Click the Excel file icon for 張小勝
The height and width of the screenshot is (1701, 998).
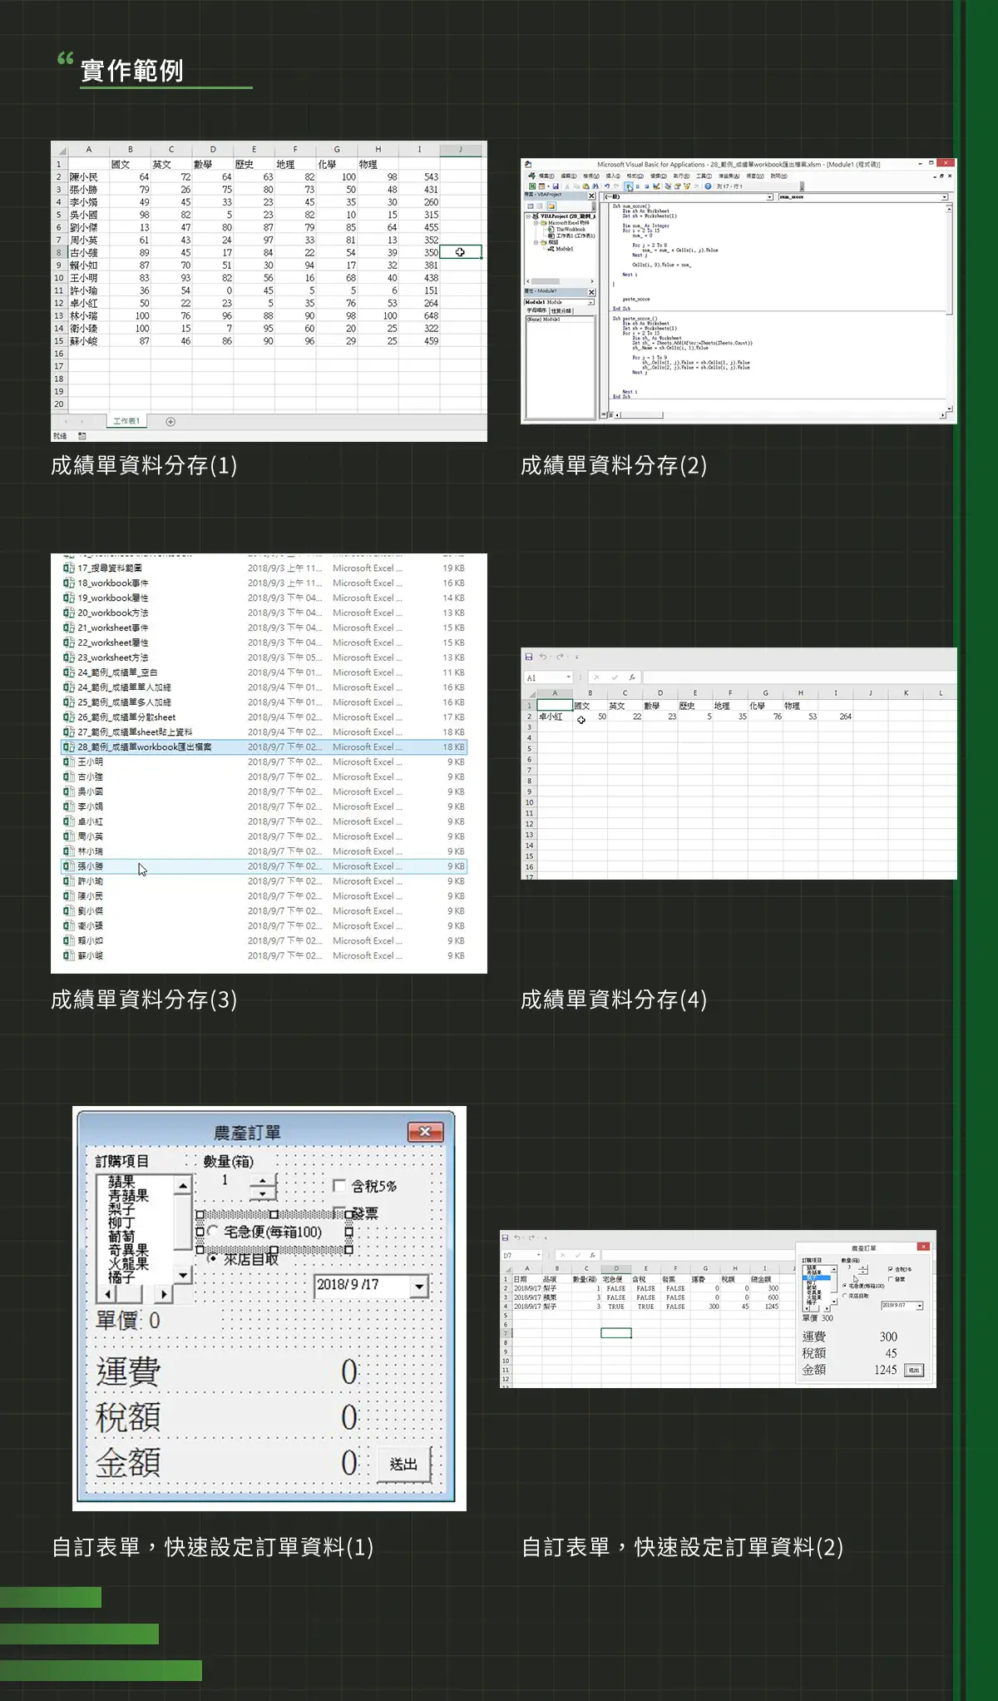(x=69, y=866)
